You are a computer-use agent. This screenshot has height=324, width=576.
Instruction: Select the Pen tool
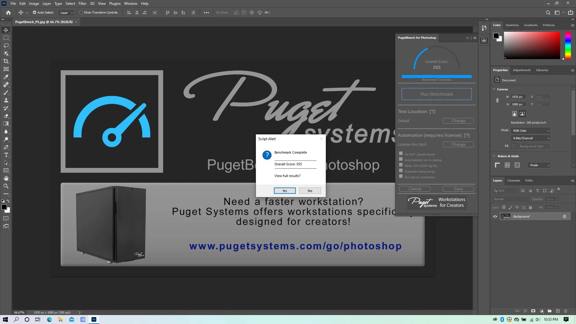pyautogui.click(x=6, y=147)
